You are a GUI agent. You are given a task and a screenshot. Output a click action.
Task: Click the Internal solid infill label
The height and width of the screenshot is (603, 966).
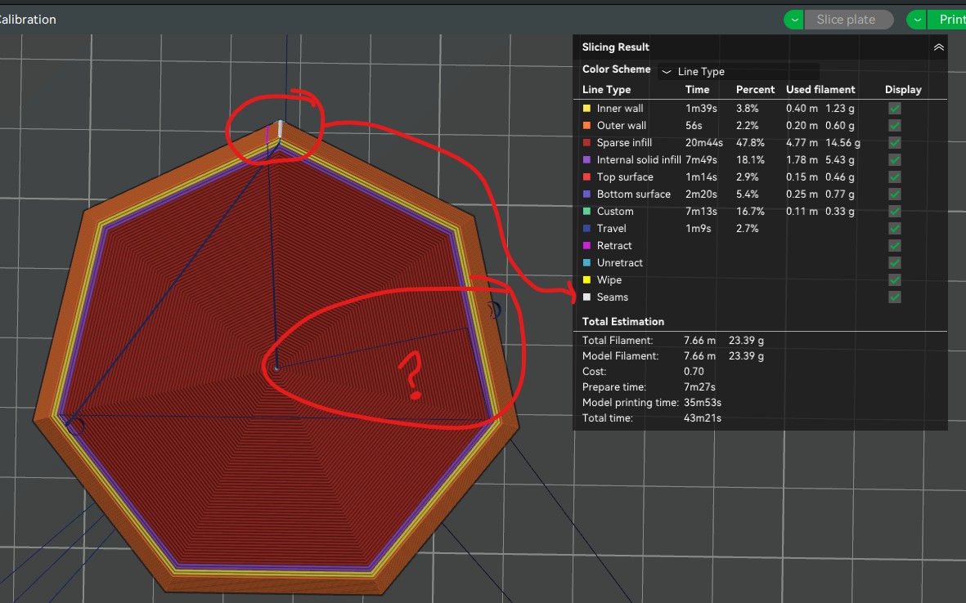(639, 160)
